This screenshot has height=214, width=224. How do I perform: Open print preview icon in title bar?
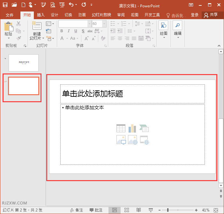(53, 5)
